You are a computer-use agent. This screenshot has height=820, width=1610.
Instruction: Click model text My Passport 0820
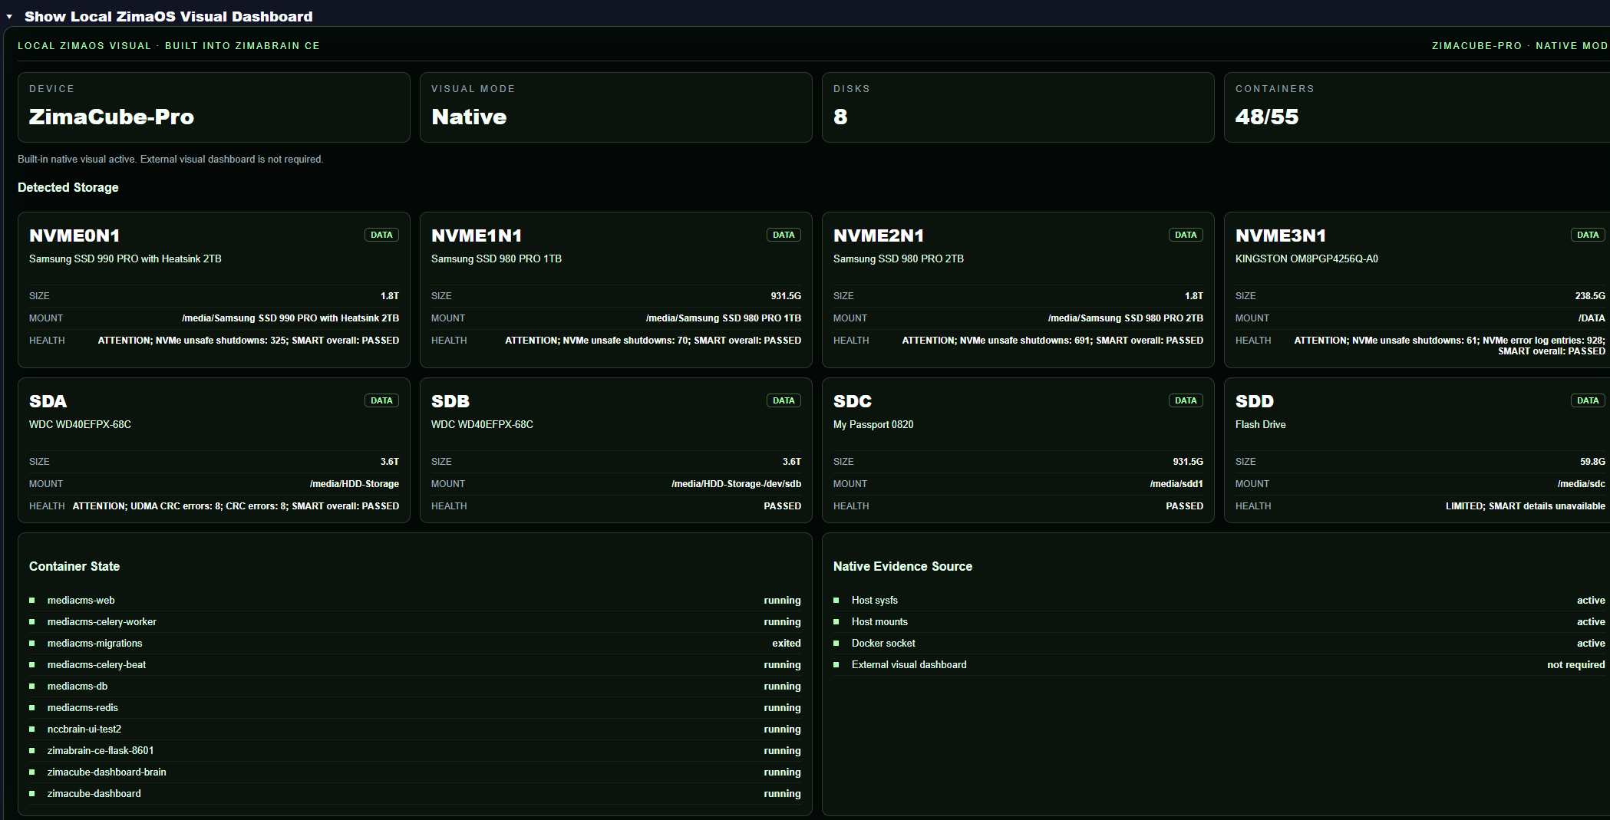[873, 424]
